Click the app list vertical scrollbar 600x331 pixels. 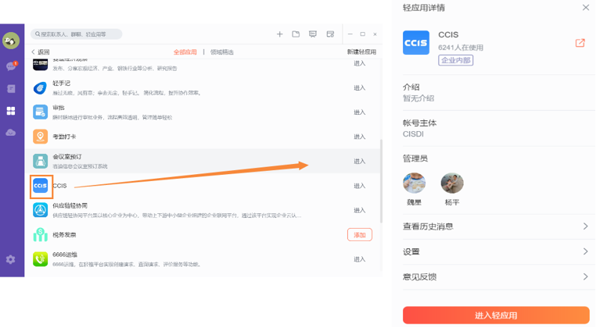coord(381,181)
